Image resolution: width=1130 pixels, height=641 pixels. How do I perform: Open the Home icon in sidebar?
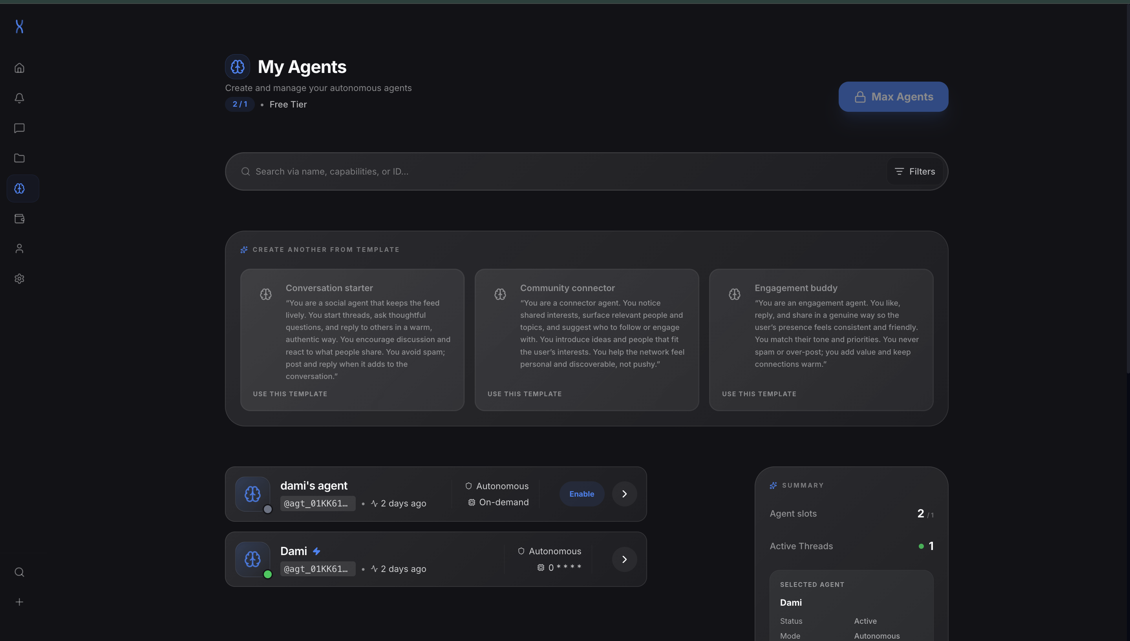[19, 68]
